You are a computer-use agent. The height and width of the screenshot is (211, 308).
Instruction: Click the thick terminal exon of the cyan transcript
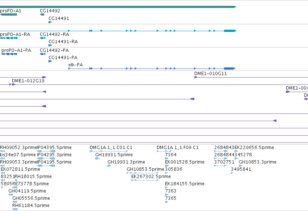(230, 31)
